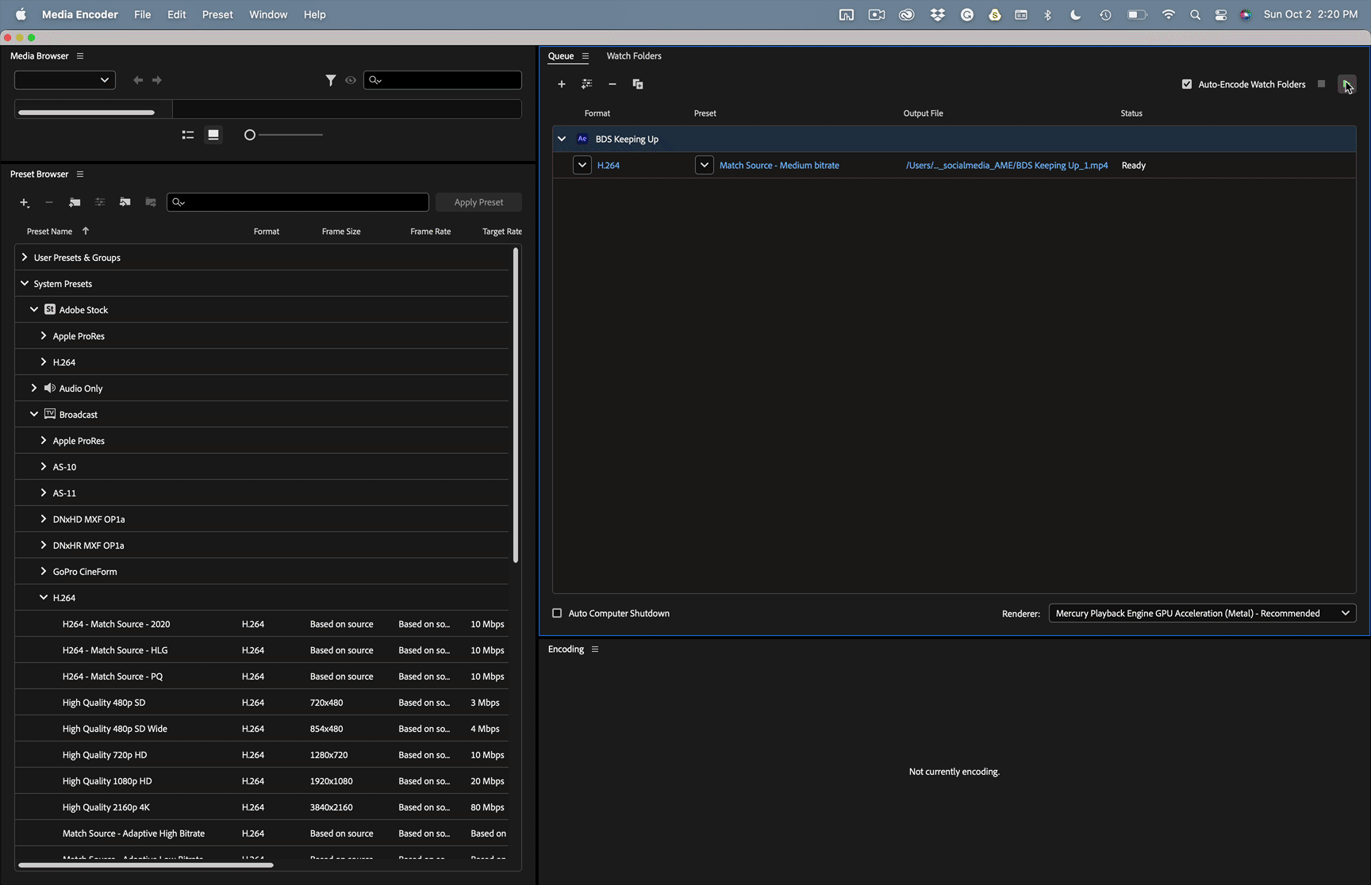Open Control Center in the menu bar

click(x=1221, y=15)
